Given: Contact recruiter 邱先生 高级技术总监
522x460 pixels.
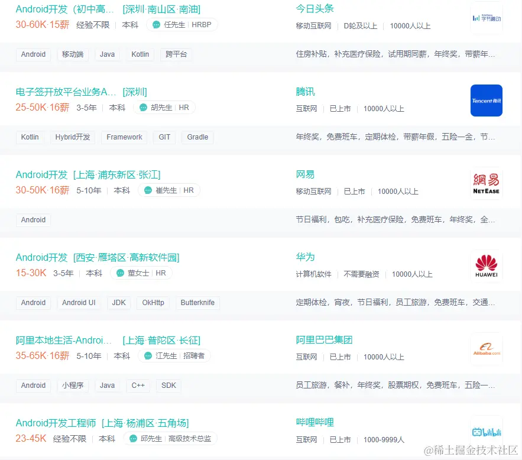Looking at the screenshot, I should [x=170, y=438].
